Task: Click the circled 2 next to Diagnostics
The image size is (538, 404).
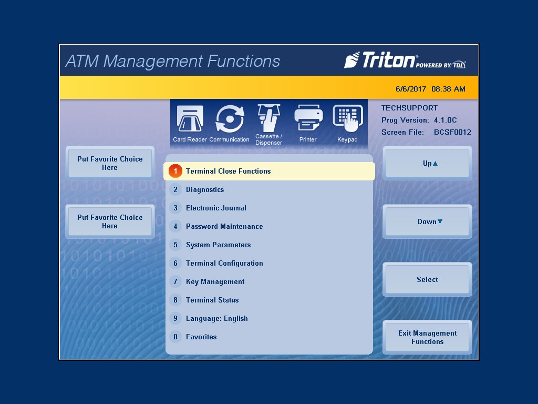Action: click(x=175, y=189)
